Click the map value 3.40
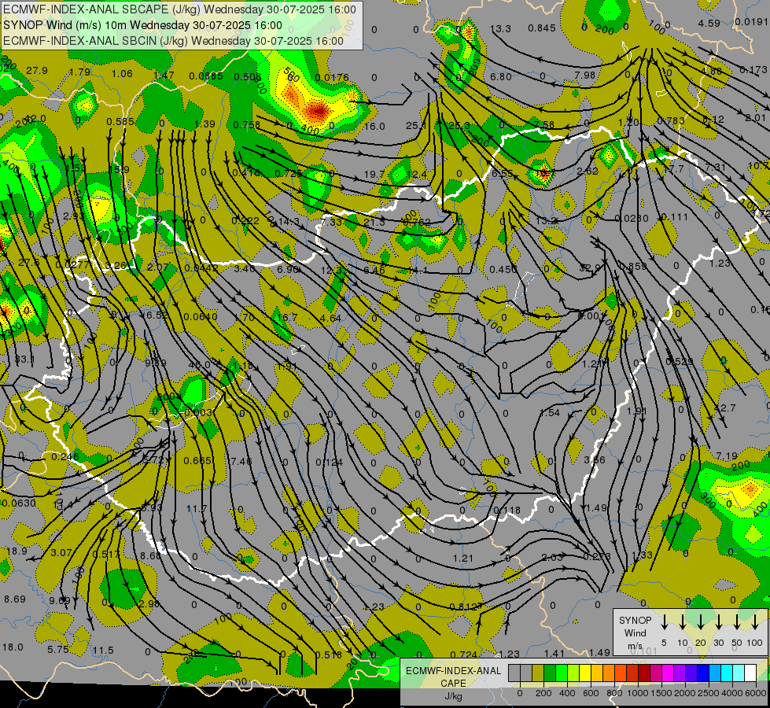This screenshot has width=770, height=708. click(245, 268)
